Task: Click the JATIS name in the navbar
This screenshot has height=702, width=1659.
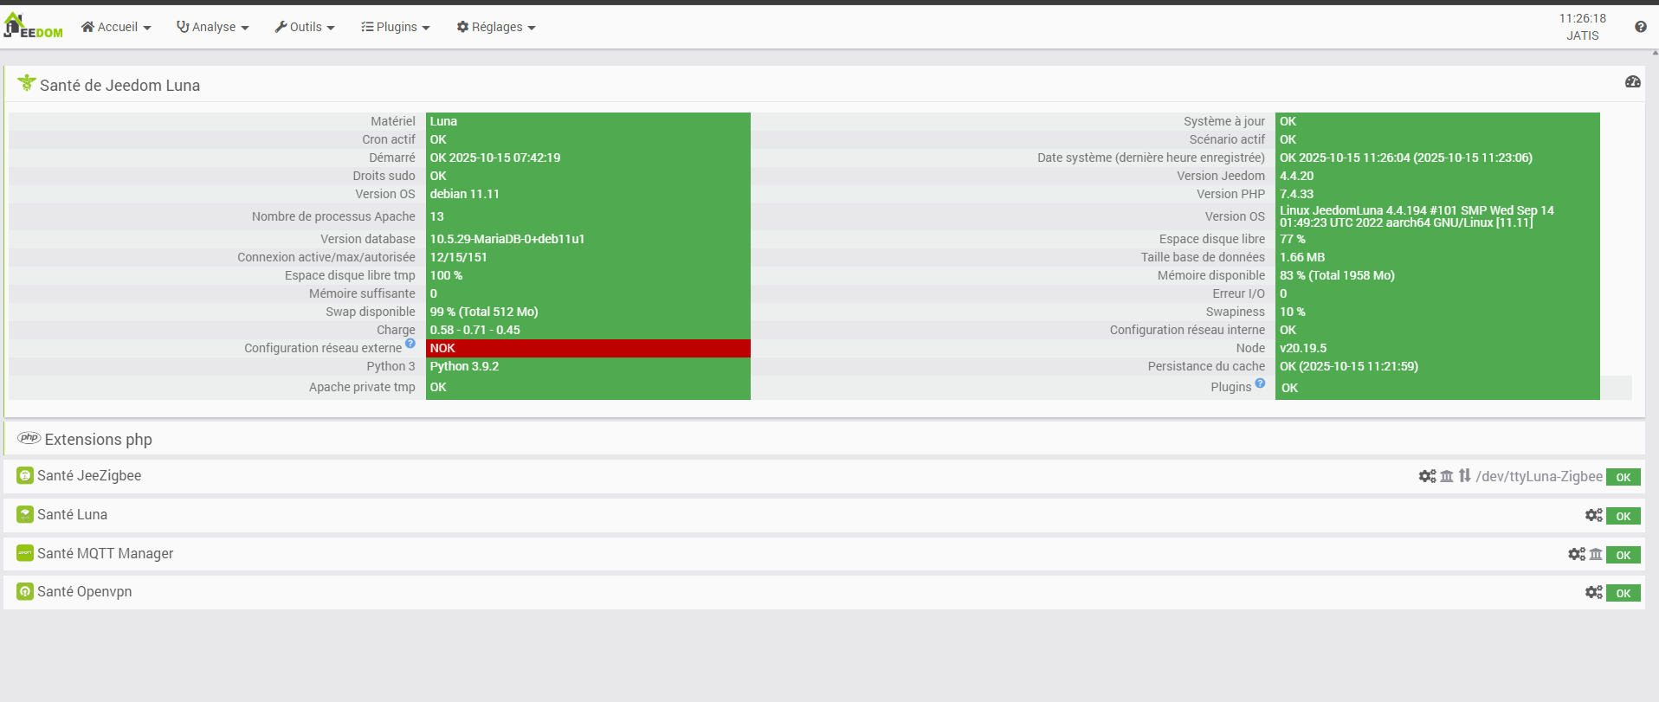Action: click(1583, 35)
